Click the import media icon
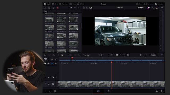The width and height of the screenshot is (170, 95). click(49, 8)
